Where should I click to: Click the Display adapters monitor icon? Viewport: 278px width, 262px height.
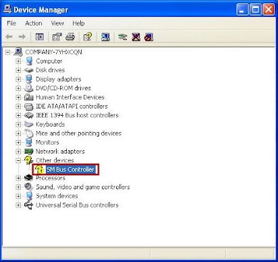click(x=29, y=79)
